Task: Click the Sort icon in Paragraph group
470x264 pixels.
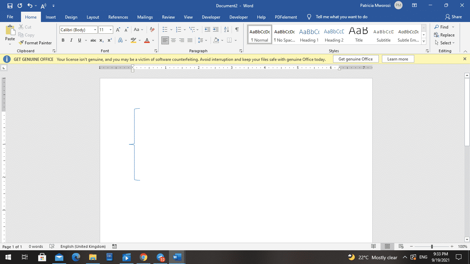Action: (x=226, y=30)
